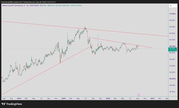The height and width of the screenshot is (108, 179).
Task: Click the 62.00% price axis label
Action: (x=172, y=40)
